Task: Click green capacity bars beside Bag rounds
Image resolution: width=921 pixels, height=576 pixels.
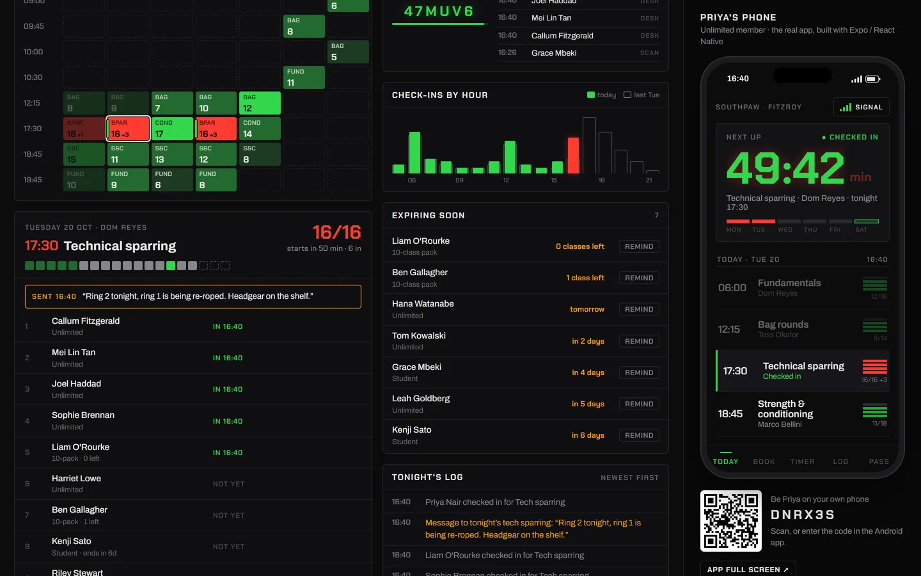Action: click(874, 325)
